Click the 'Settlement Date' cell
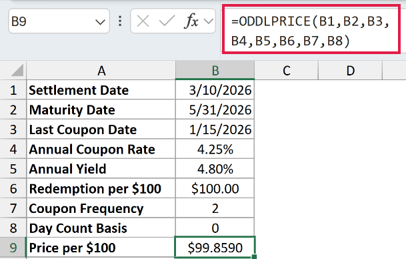The image size is (406, 259). (101, 90)
